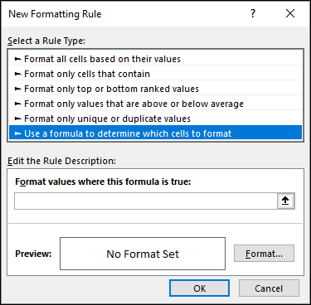Screen dimensions: 311x305
Task: Click the 'Edit the Rule Description:' label
Action: pos(61,161)
